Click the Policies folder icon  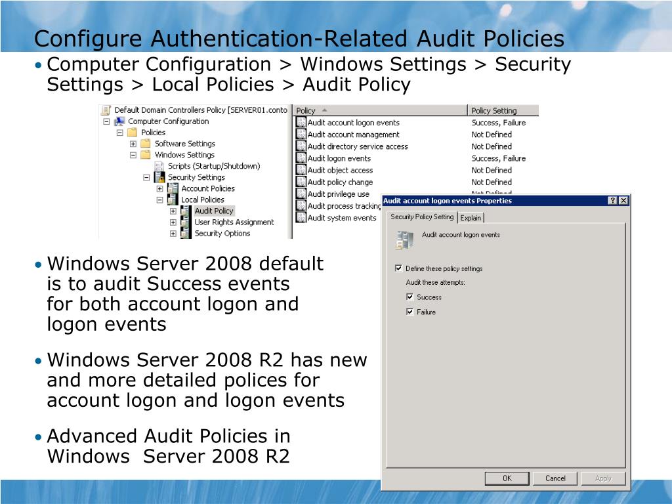coord(133,133)
